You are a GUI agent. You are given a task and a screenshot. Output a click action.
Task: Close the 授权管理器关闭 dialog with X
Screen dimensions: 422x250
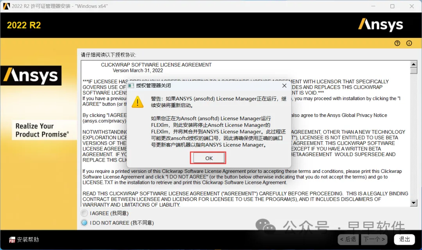(284, 86)
